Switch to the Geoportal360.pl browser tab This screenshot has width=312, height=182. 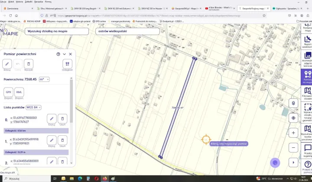[186, 8]
